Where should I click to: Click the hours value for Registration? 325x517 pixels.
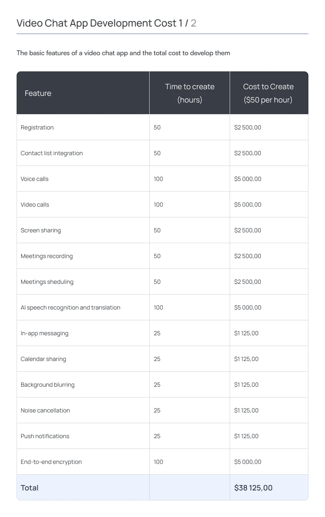(157, 127)
